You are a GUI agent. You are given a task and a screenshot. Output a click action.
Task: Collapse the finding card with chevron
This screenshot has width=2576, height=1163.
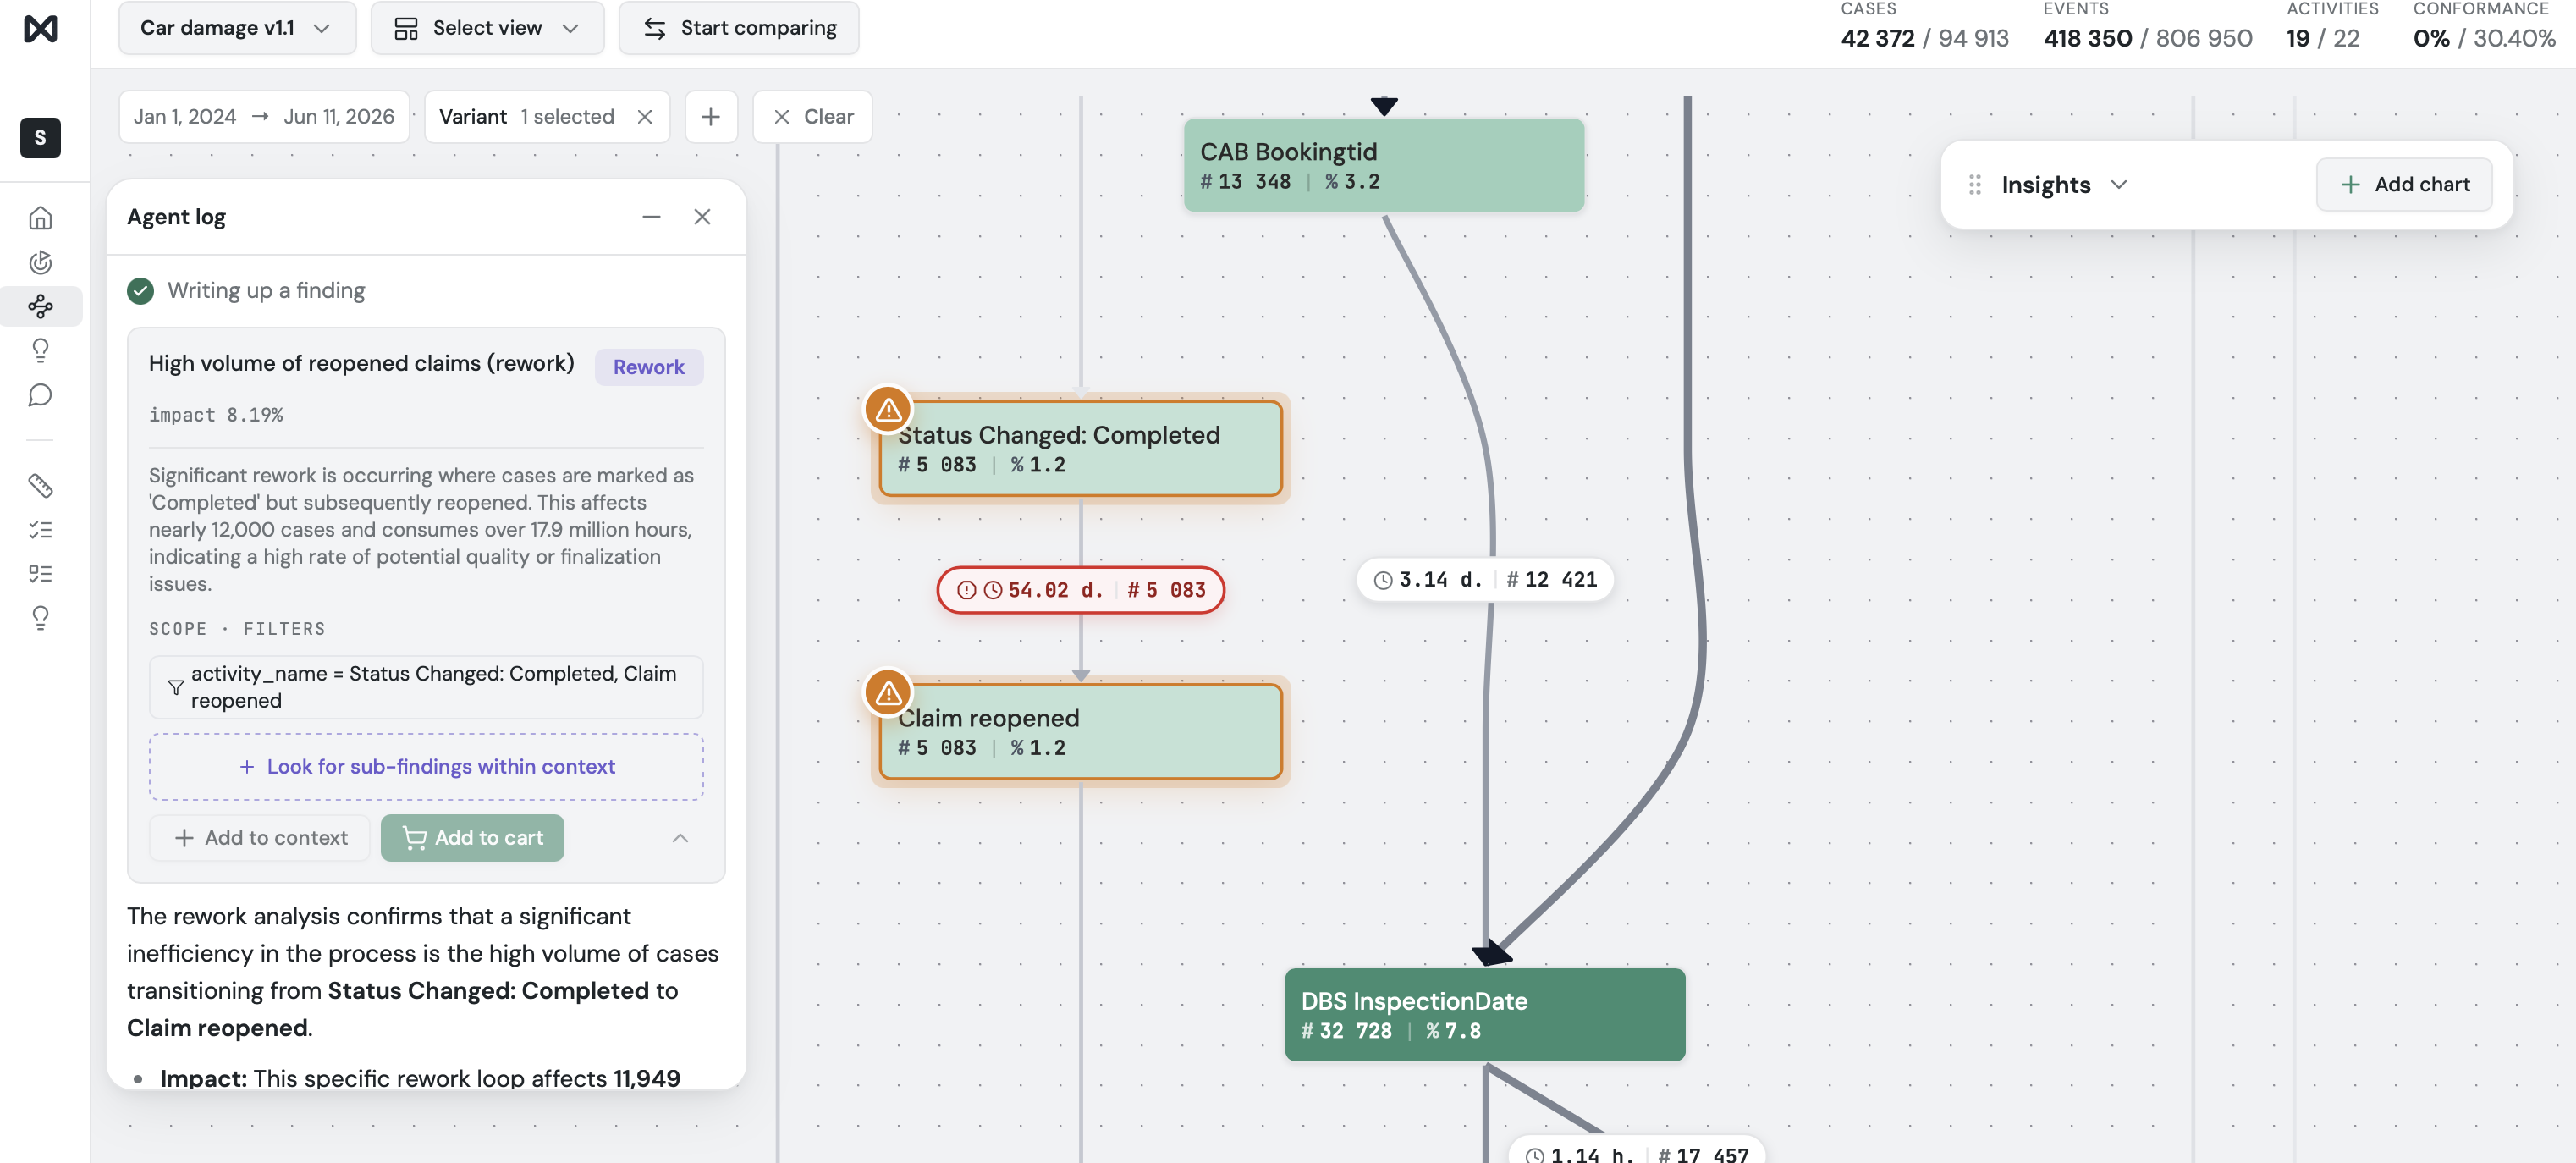680,838
